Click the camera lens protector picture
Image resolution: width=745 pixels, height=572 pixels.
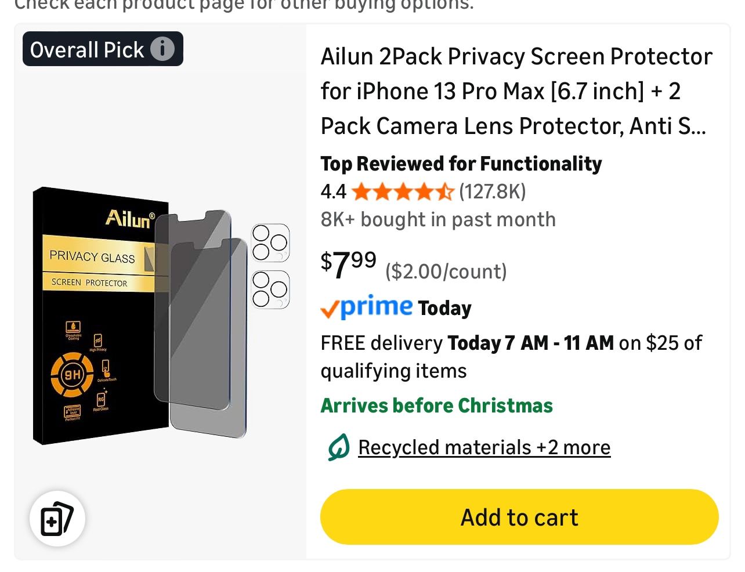pos(270,266)
